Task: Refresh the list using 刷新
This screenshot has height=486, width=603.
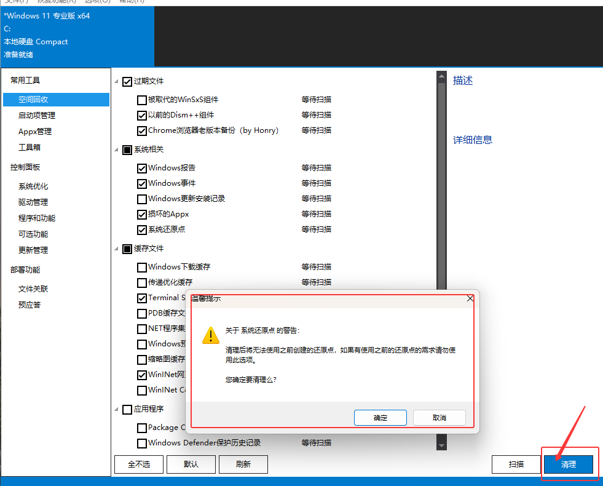Action: click(243, 464)
